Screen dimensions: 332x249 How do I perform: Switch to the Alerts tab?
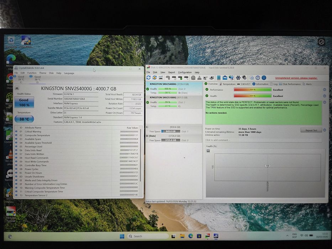pos(307,84)
